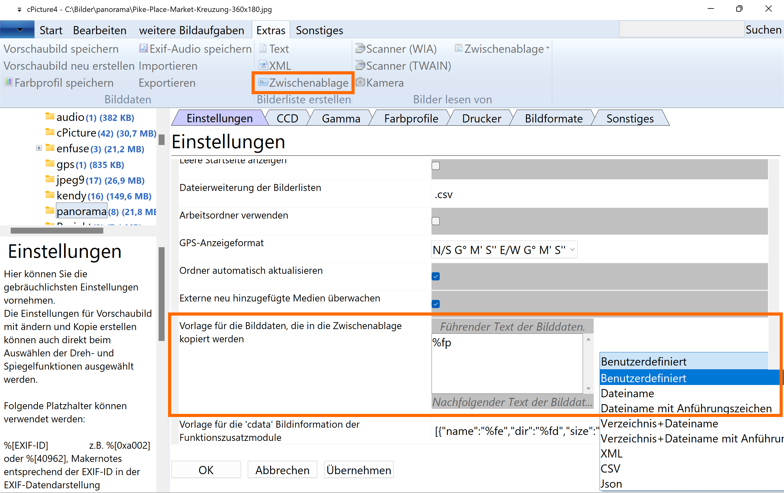Enable the Arbeitsordner verwenden checkbox
Image resolution: width=784 pixels, height=493 pixels.
coord(435,221)
